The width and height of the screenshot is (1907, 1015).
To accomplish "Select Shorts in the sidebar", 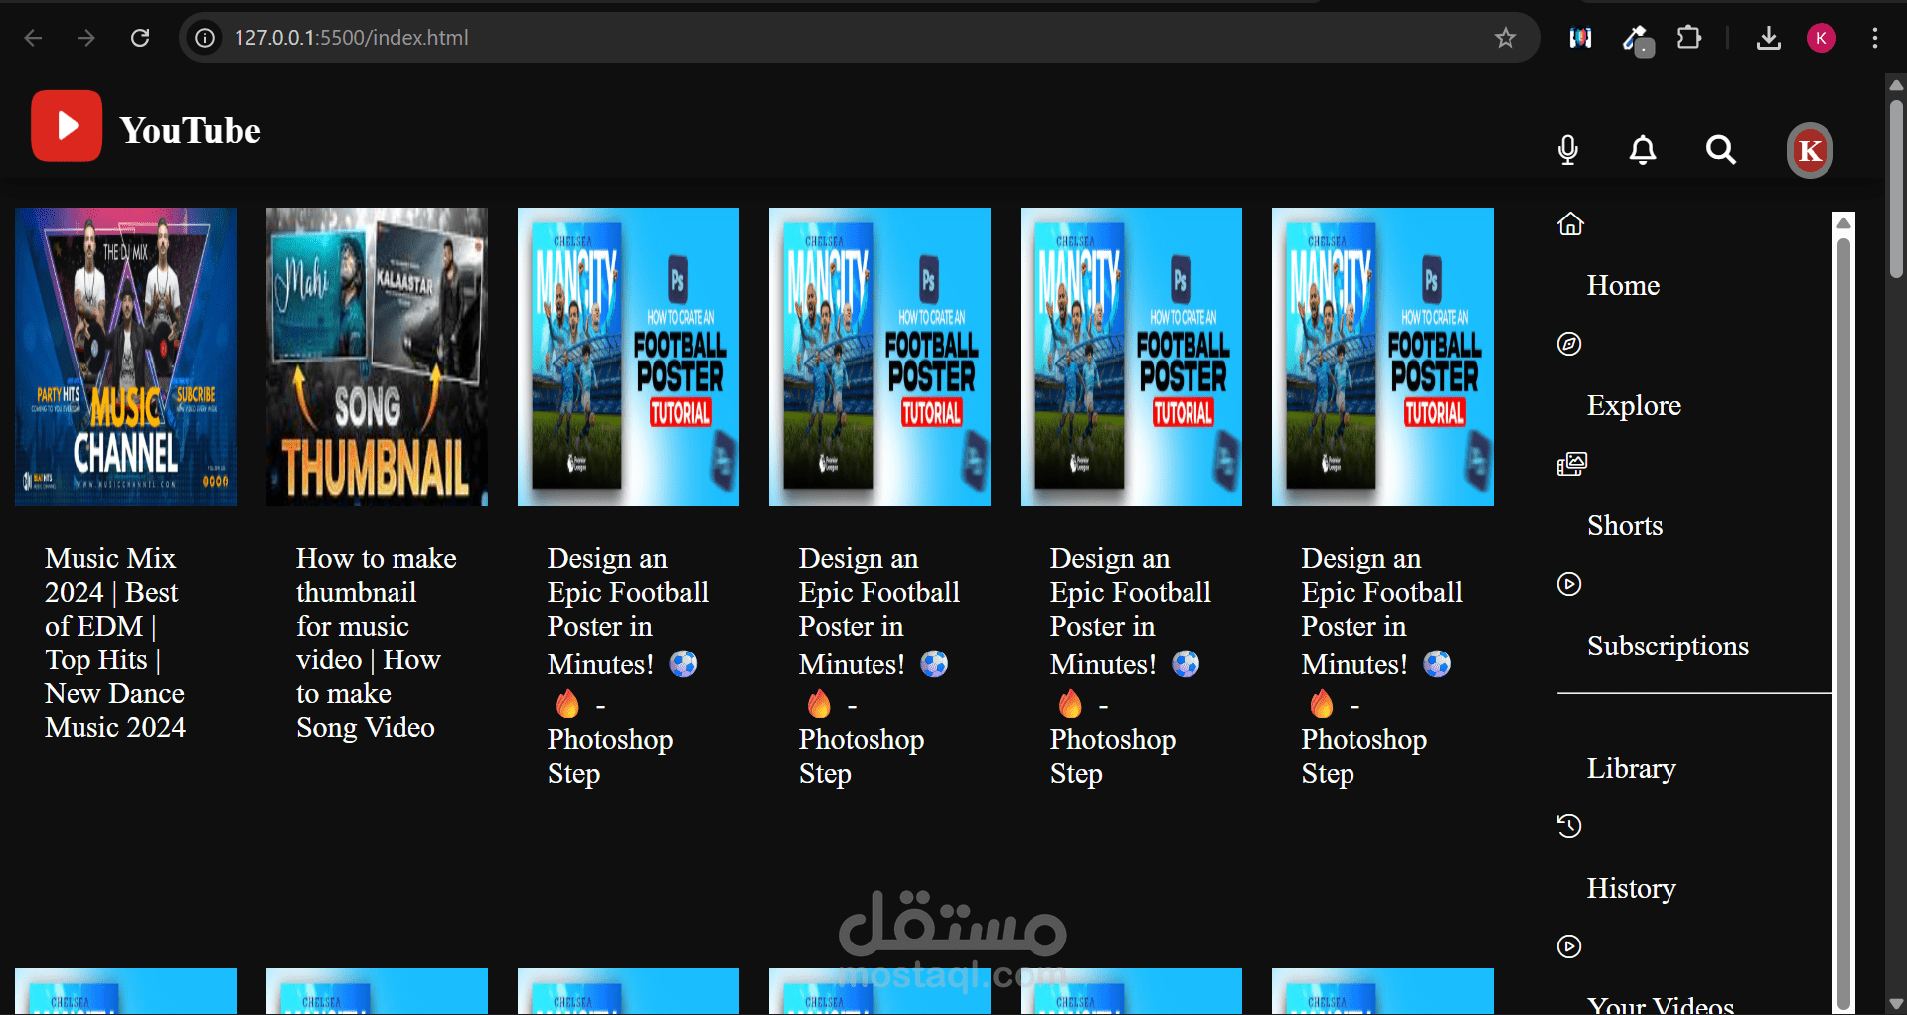I will (1625, 526).
